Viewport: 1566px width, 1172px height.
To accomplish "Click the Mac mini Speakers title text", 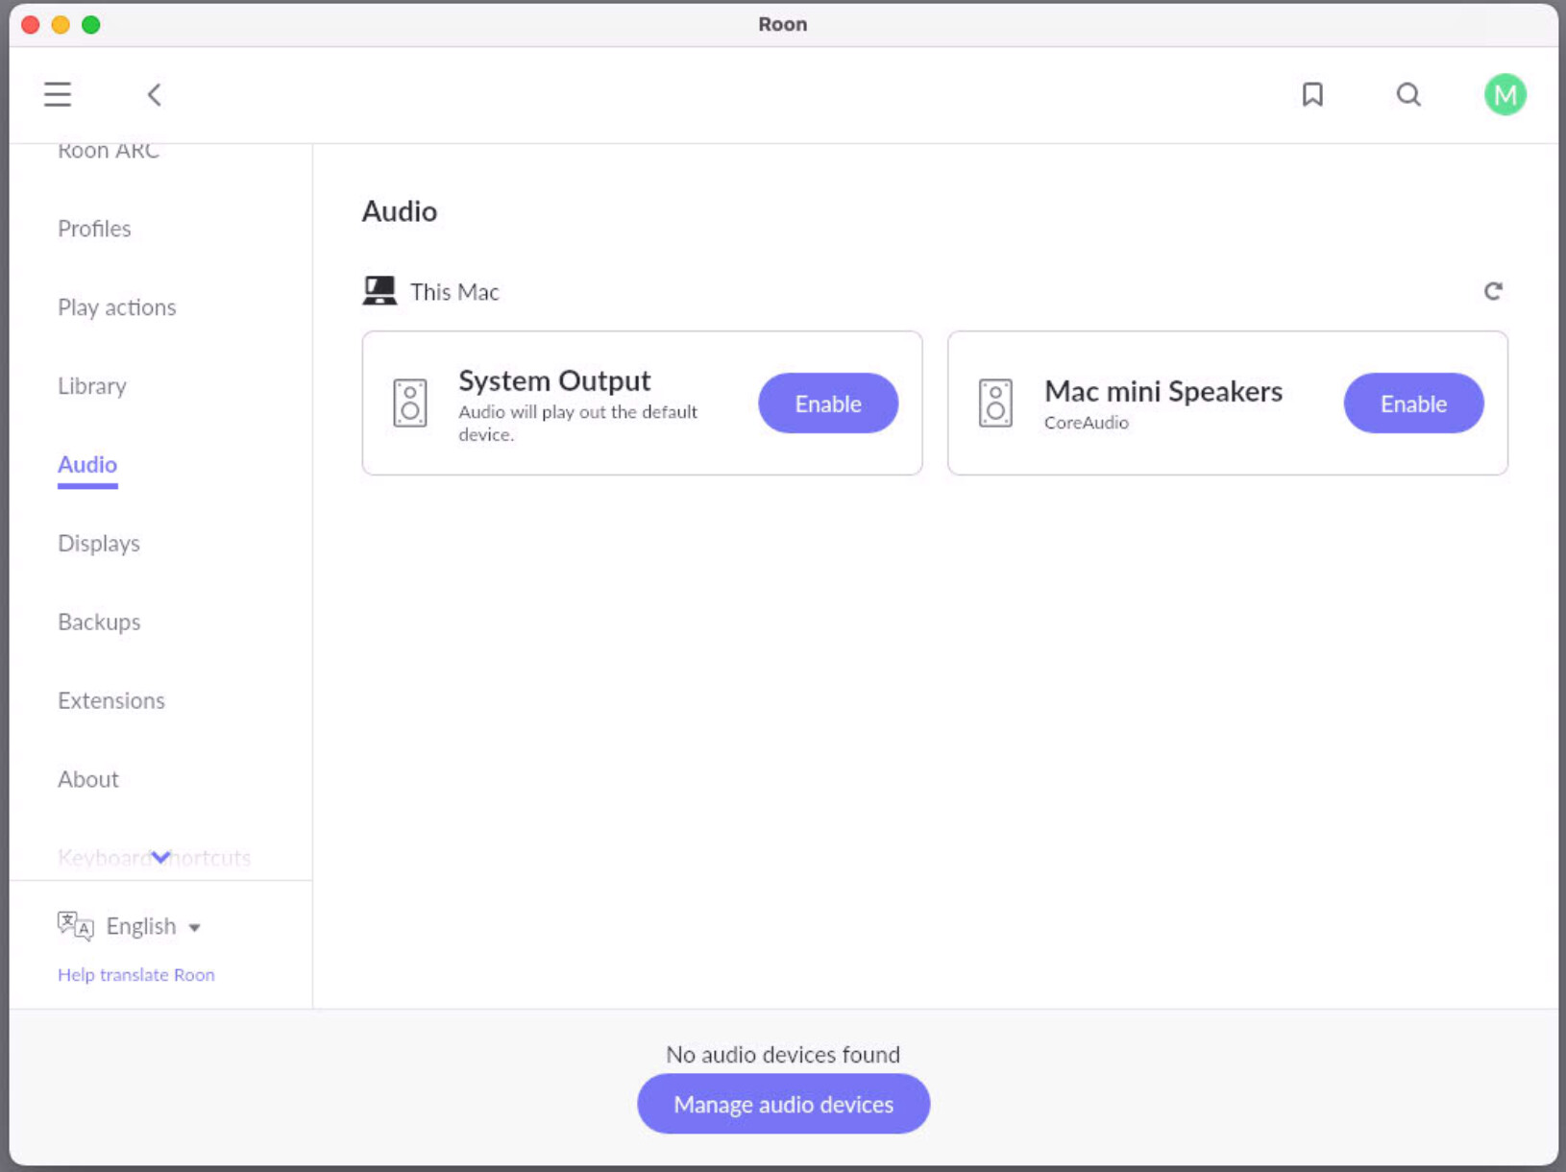I will click(x=1163, y=391).
